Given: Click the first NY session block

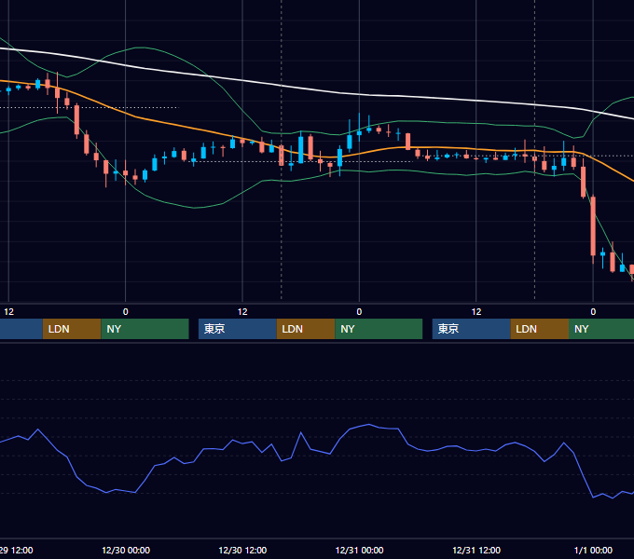Looking at the screenshot, I should (145, 329).
